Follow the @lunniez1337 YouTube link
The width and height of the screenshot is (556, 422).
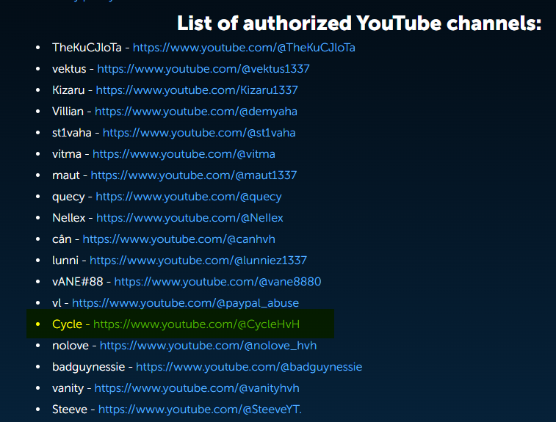pos(198,261)
